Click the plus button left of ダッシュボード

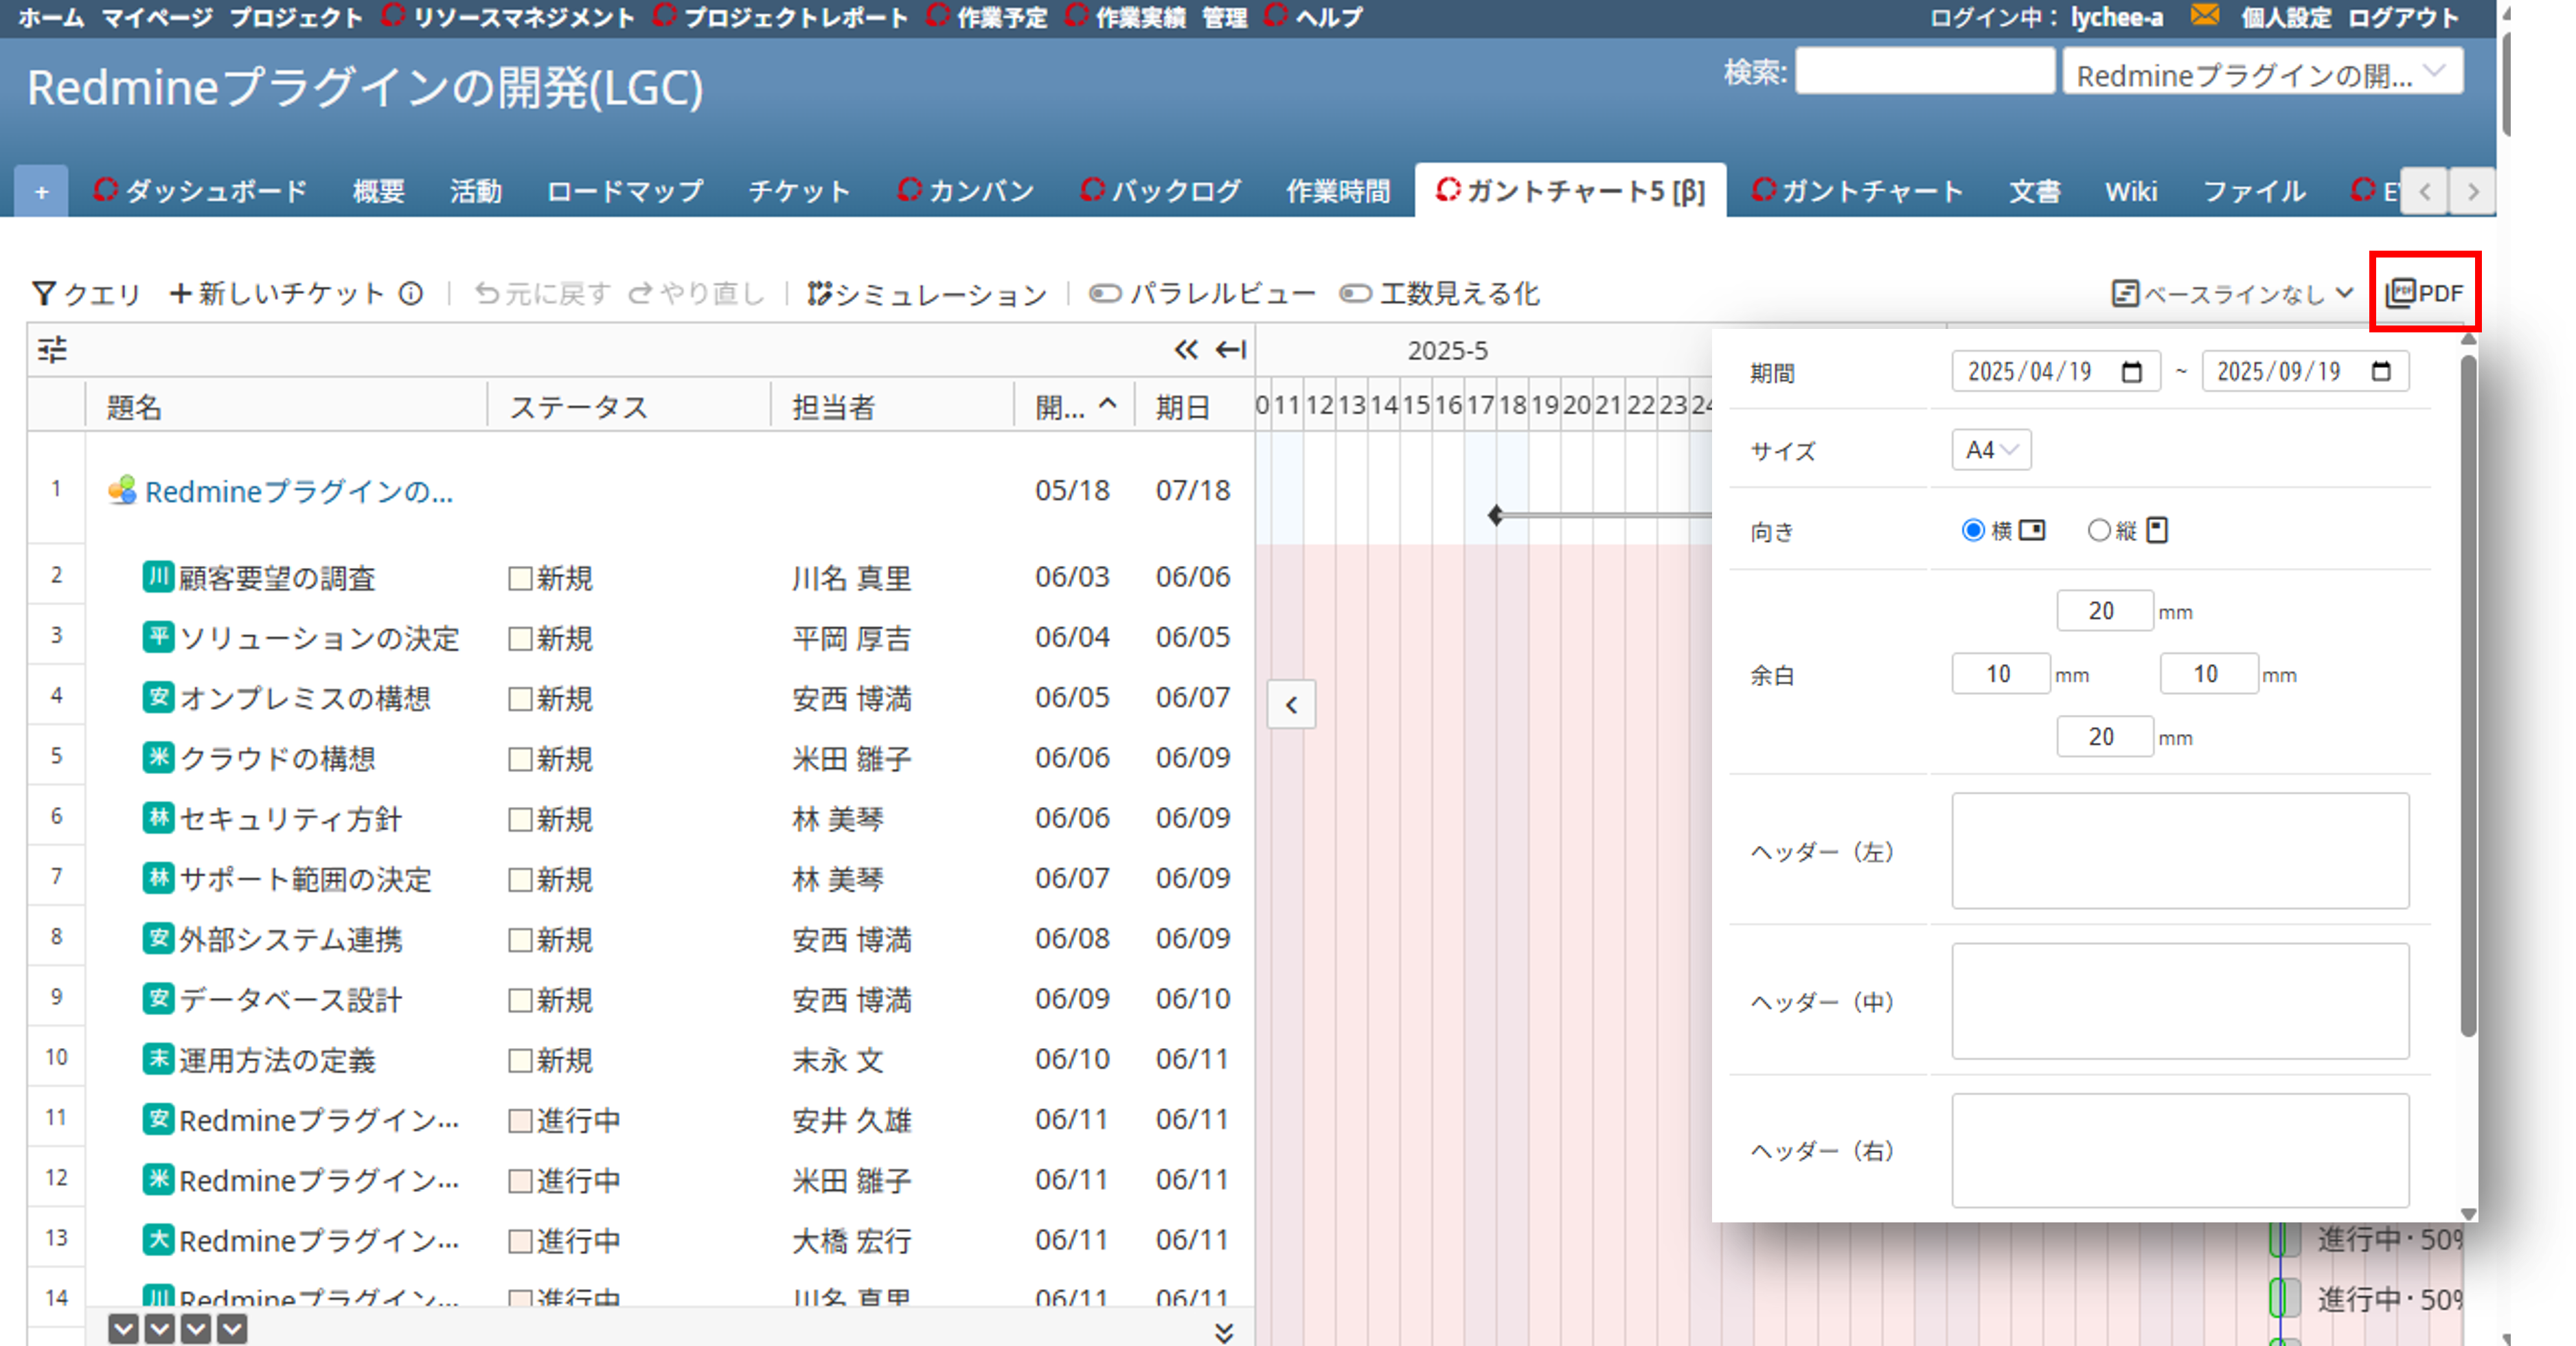[x=41, y=191]
